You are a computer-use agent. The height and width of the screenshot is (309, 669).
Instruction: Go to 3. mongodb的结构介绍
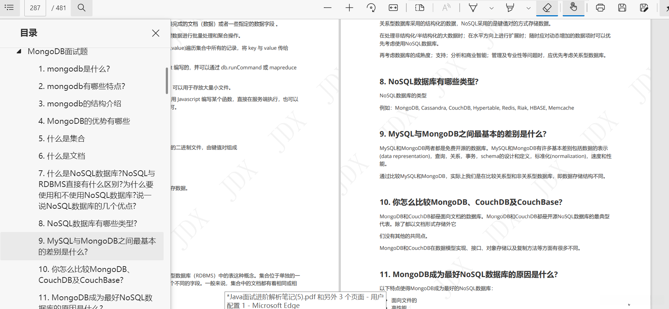point(80,103)
